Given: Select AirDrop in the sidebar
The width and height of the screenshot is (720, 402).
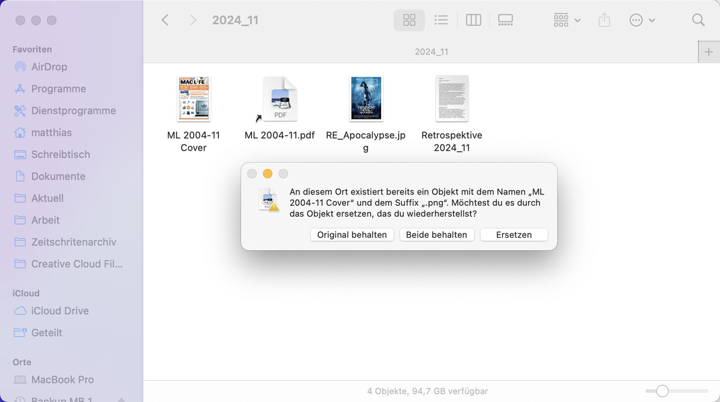Looking at the screenshot, I should pyautogui.click(x=48, y=67).
